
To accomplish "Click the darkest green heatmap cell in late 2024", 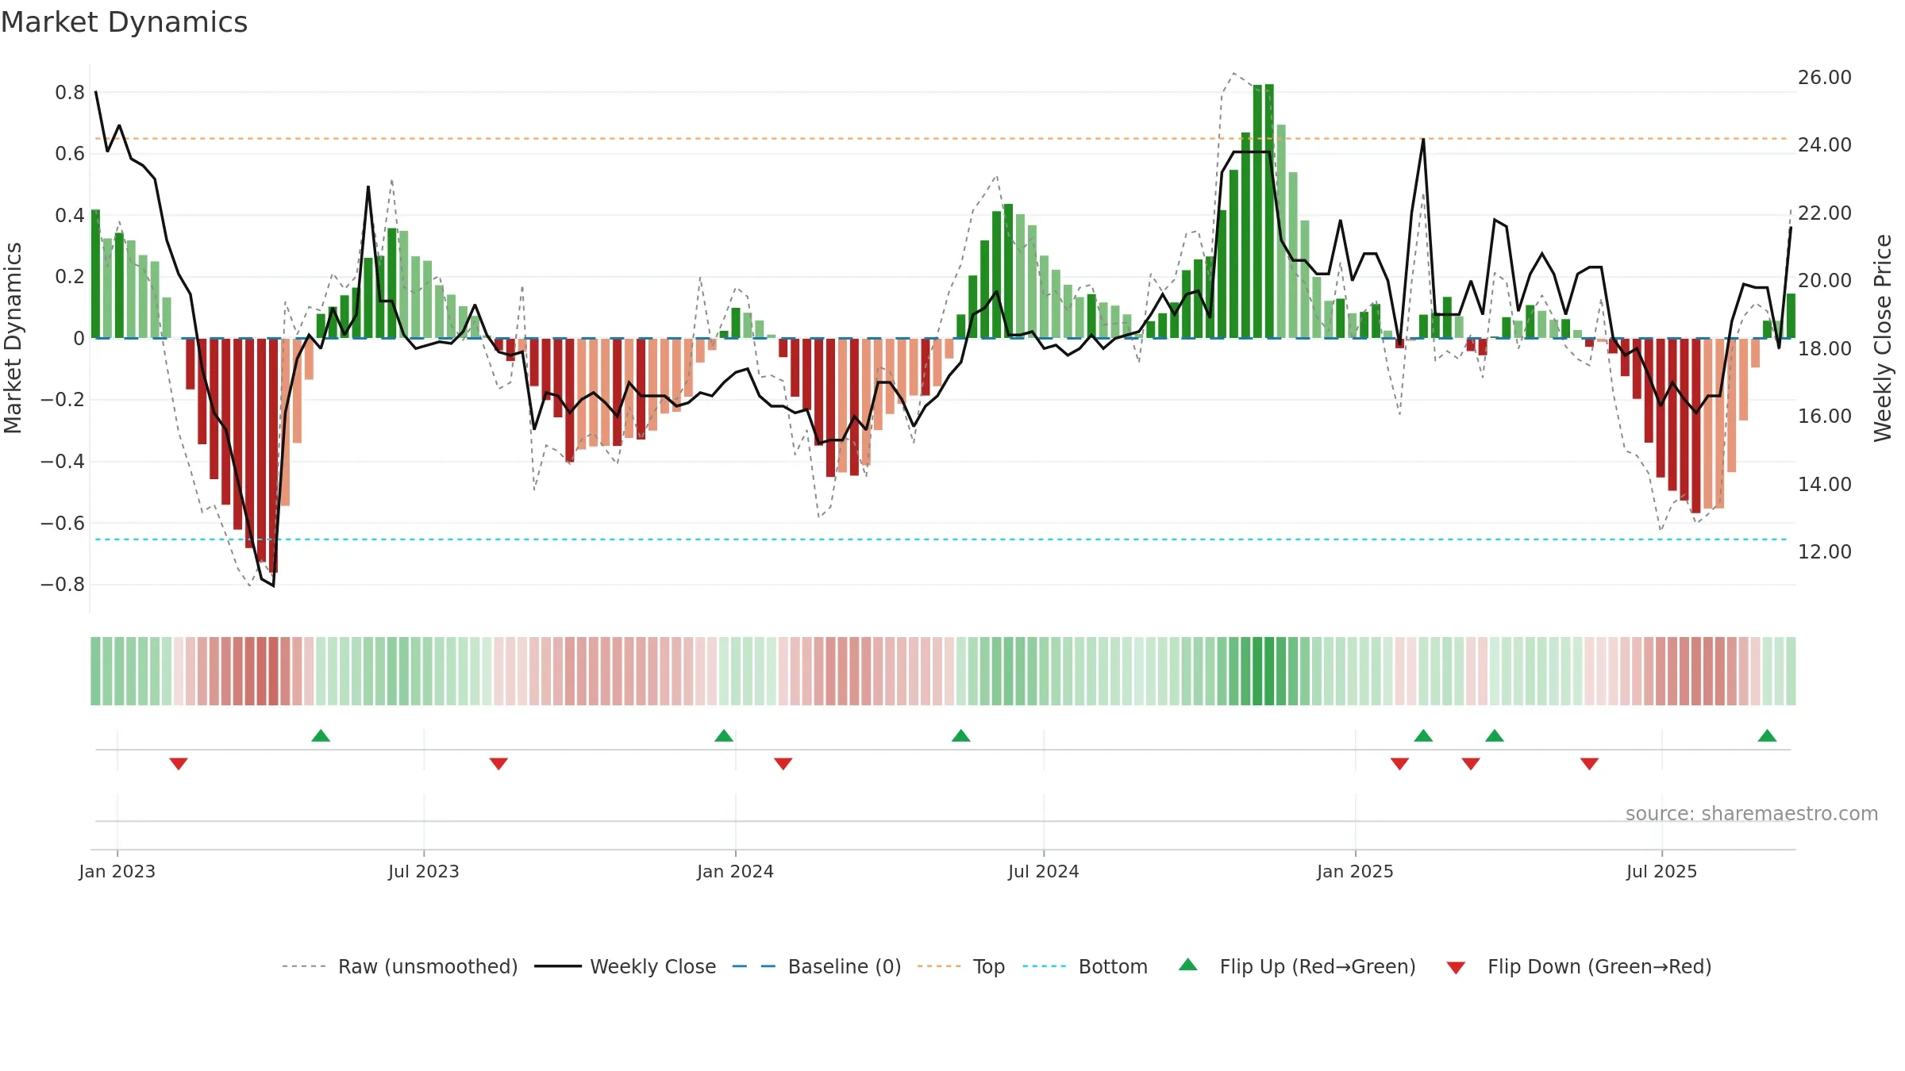I will point(1269,671).
